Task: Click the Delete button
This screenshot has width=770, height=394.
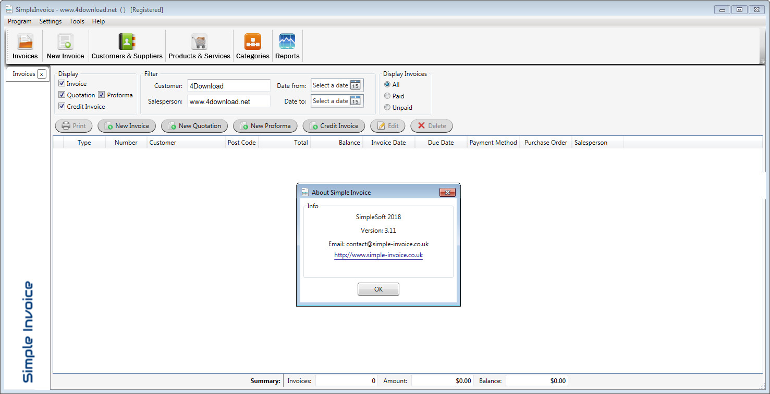Action: (432, 126)
